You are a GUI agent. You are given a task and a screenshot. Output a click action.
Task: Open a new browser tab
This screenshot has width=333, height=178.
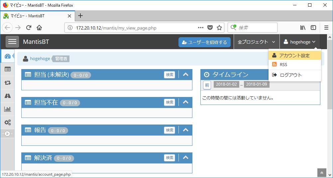(x=80, y=16)
